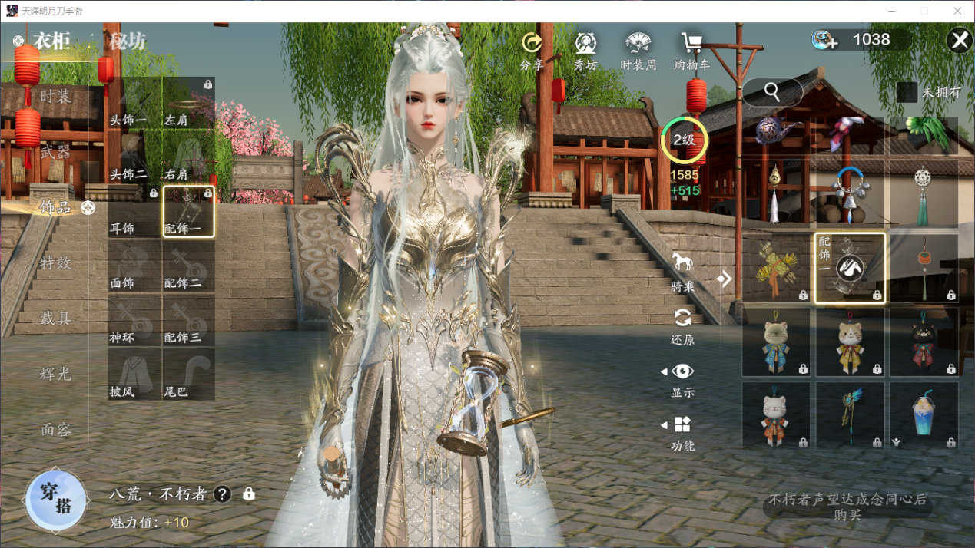Toggle the 未拥有 checkbox
Image resolution: width=975 pixels, height=548 pixels.
[907, 92]
